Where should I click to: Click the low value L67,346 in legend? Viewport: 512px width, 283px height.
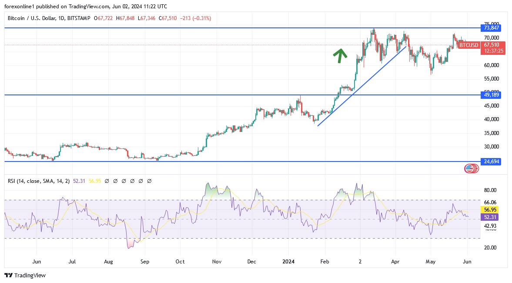coord(147,18)
